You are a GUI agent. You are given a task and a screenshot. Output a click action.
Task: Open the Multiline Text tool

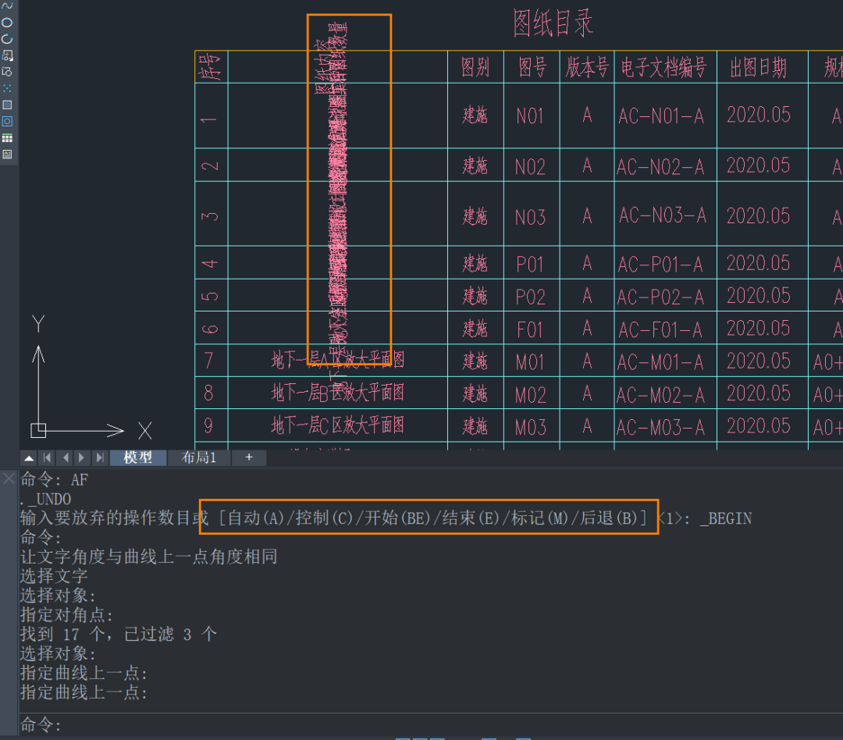point(8,155)
